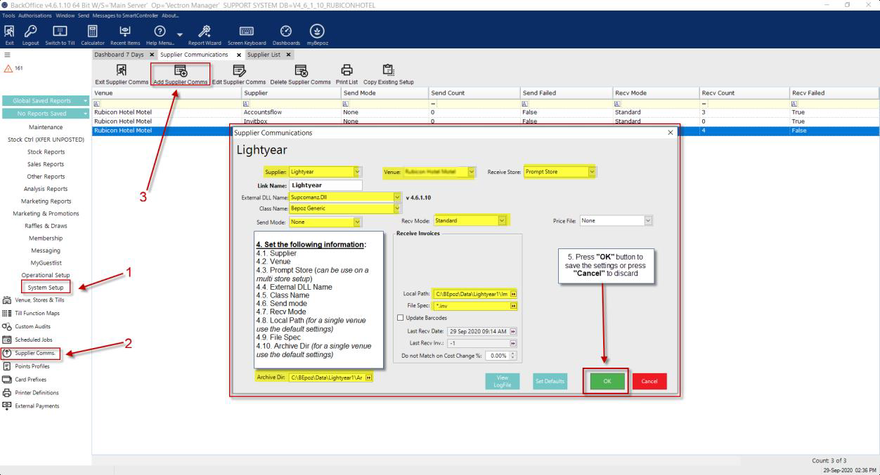Toggle the hamburger sidebar menu
The image size is (880, 475).
coord(7,55)
